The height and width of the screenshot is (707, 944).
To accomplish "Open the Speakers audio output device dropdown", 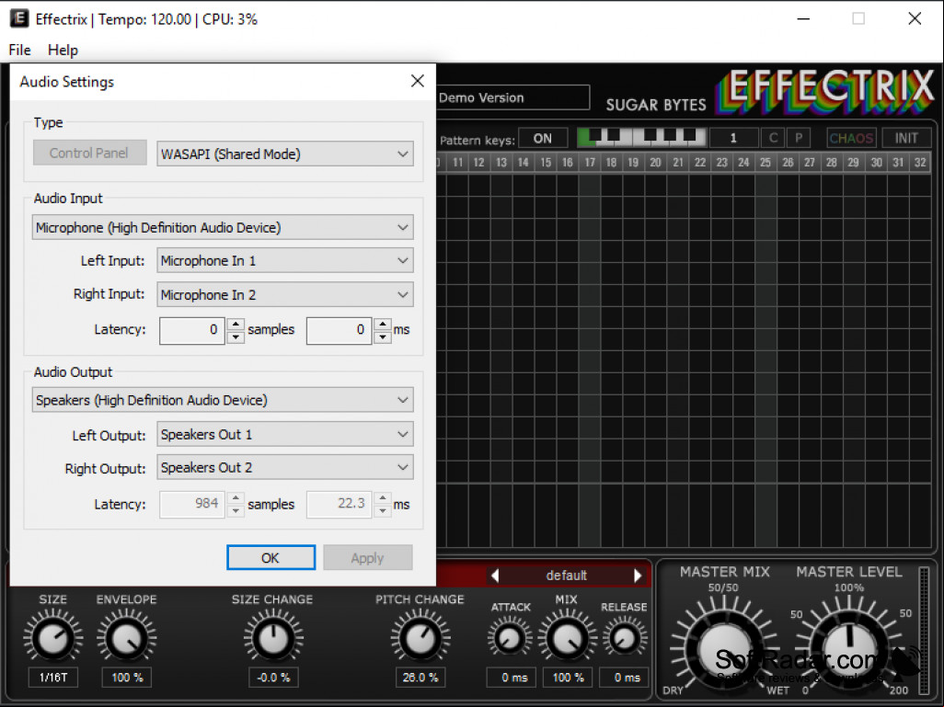I will [223, 400].
